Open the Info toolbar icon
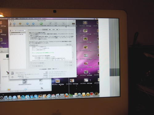The image size is (154, 115). pos(14,24)
